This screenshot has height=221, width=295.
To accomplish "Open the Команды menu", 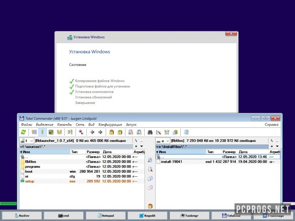I will 65,124.
